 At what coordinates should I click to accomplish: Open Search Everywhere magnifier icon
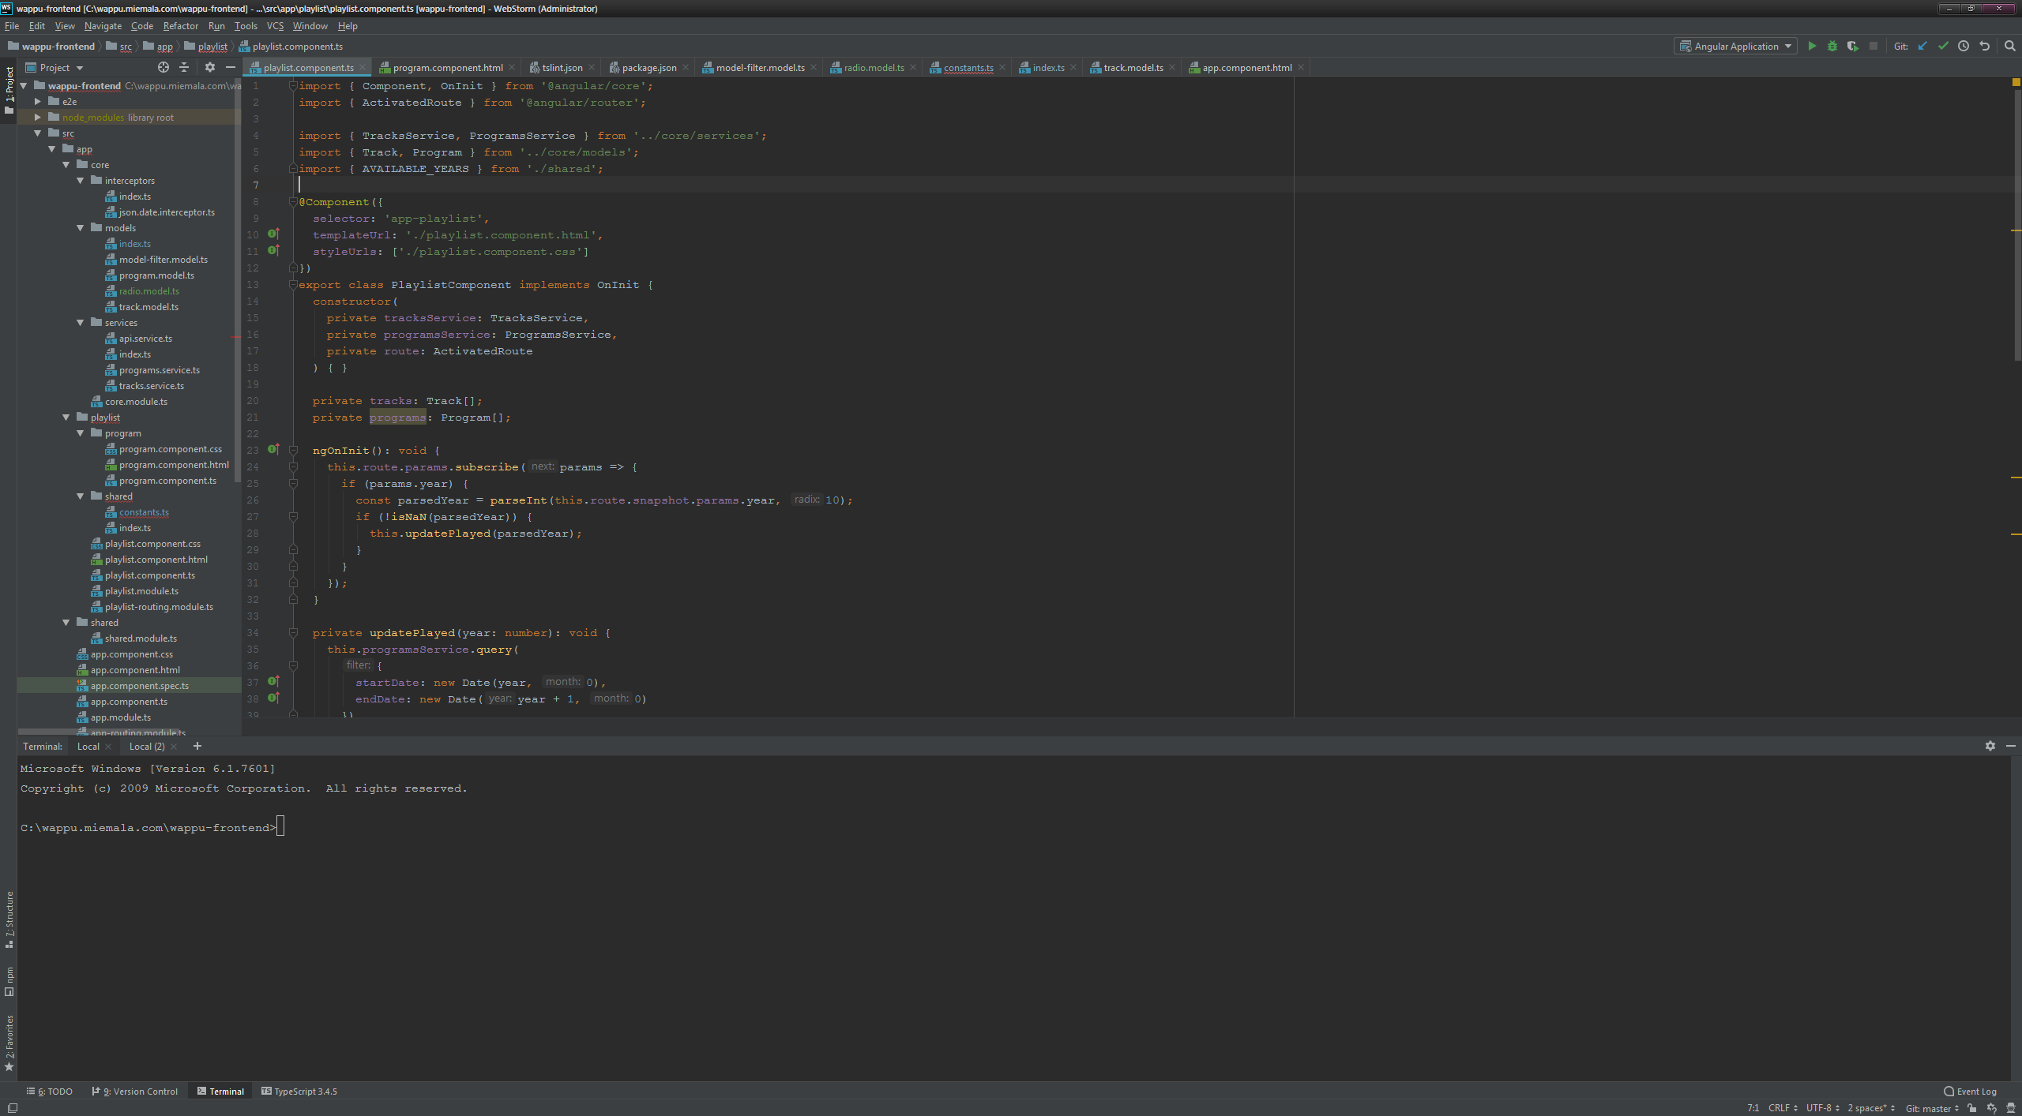pyautogui.click(x=2009, y=46)
